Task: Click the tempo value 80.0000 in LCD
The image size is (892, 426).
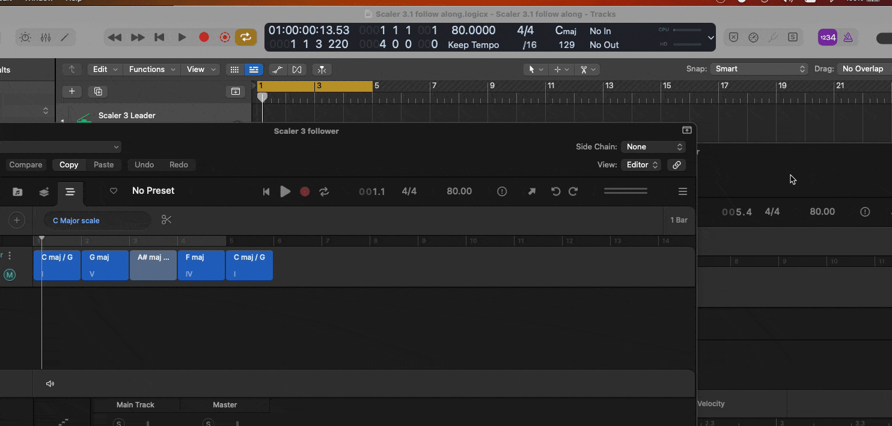Action: click(x=473, y=31)
